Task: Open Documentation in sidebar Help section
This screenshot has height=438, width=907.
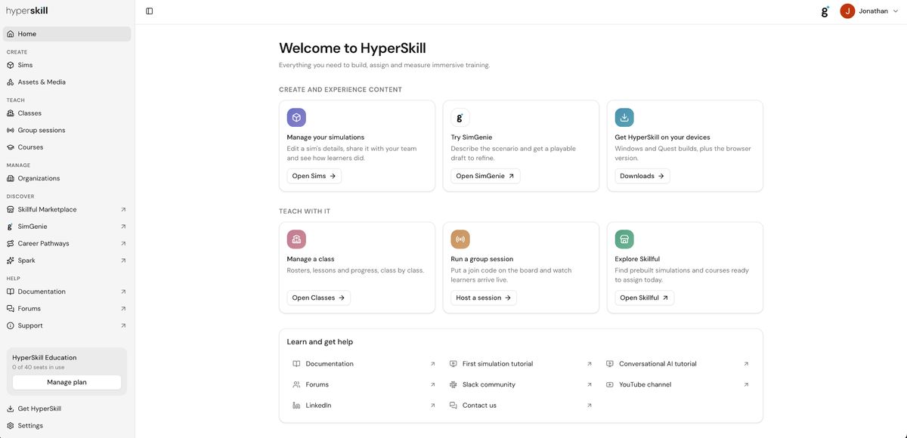Action: [x=67, y=291]
